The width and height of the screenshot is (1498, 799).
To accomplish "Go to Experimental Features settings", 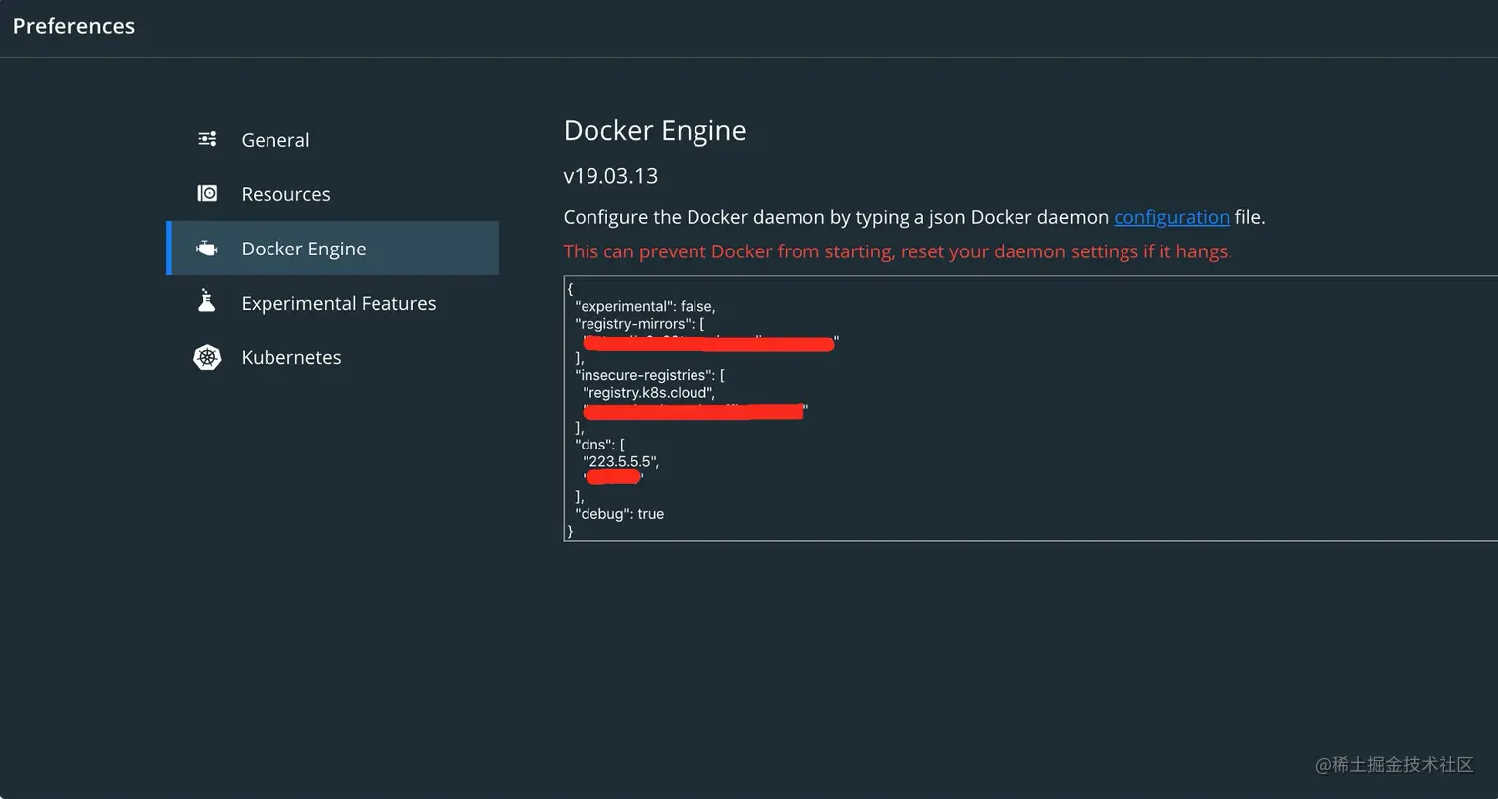I will [x=338, y=303].
